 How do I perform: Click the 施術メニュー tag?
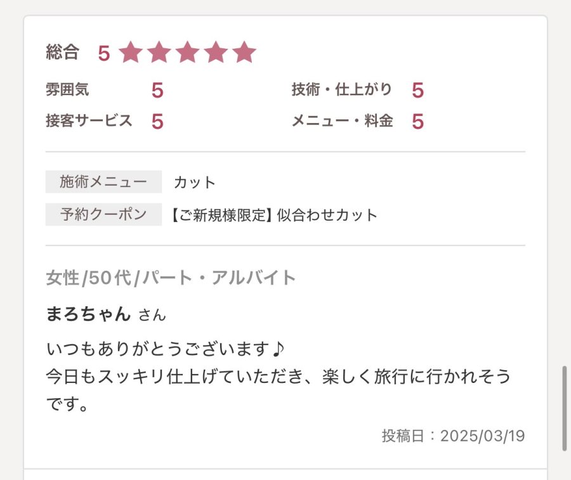click(x=103, y=182)
